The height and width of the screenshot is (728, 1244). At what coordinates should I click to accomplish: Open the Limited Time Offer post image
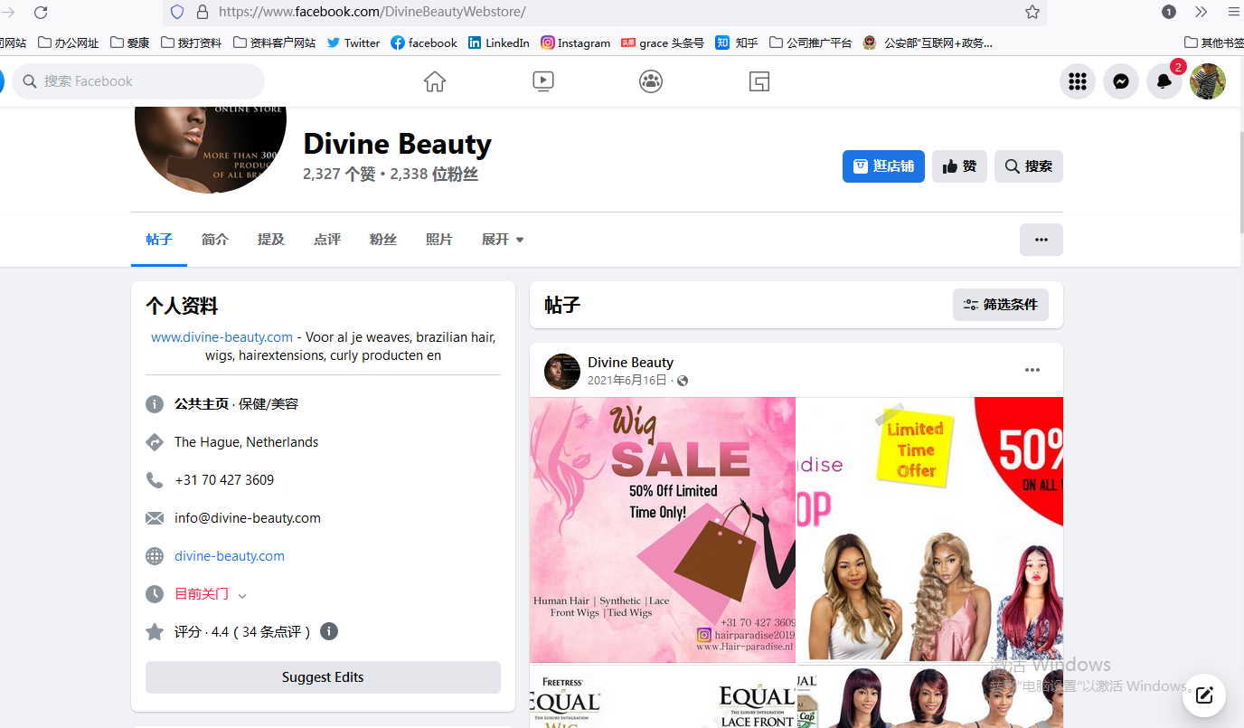(930, 530)
